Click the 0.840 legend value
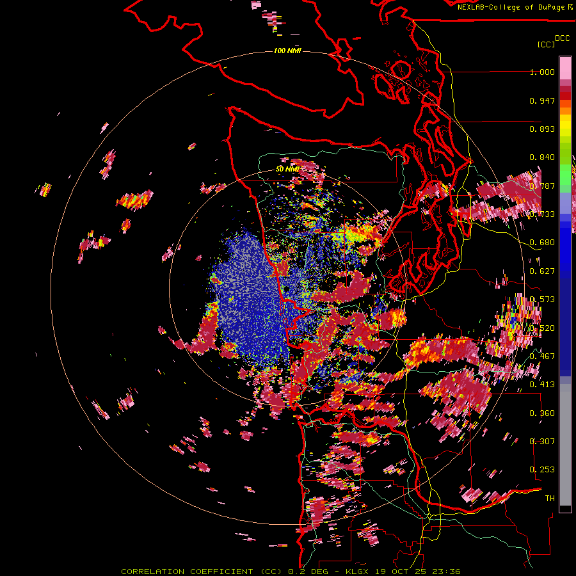 pyautogui.click(x=542, y=157)
